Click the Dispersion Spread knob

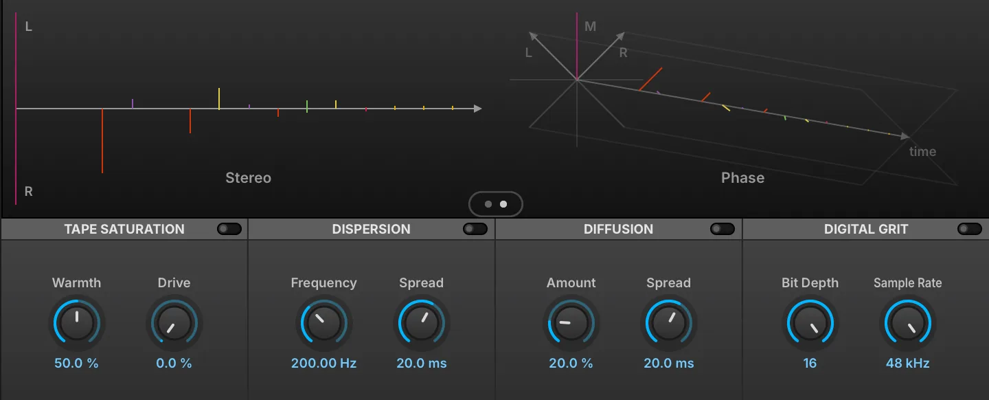click(421, 323)
